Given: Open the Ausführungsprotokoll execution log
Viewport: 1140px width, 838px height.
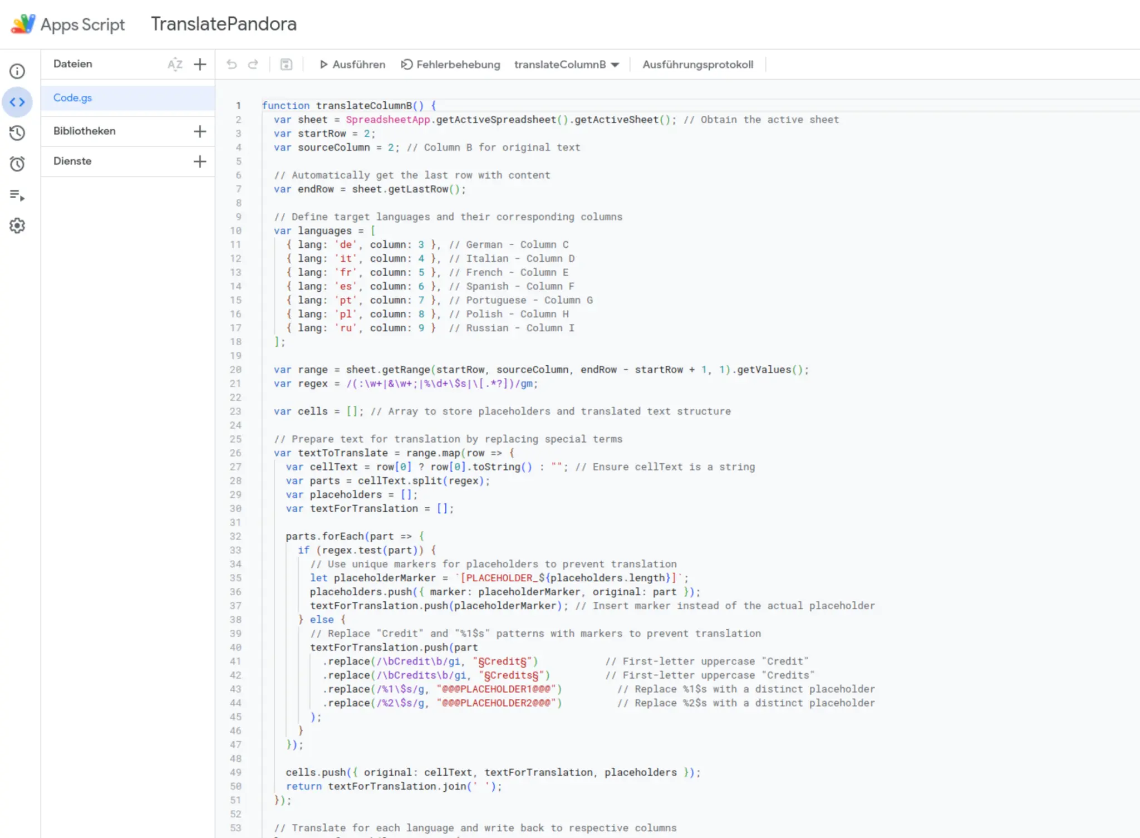Looking at the screenshot, I should point(698,65).
